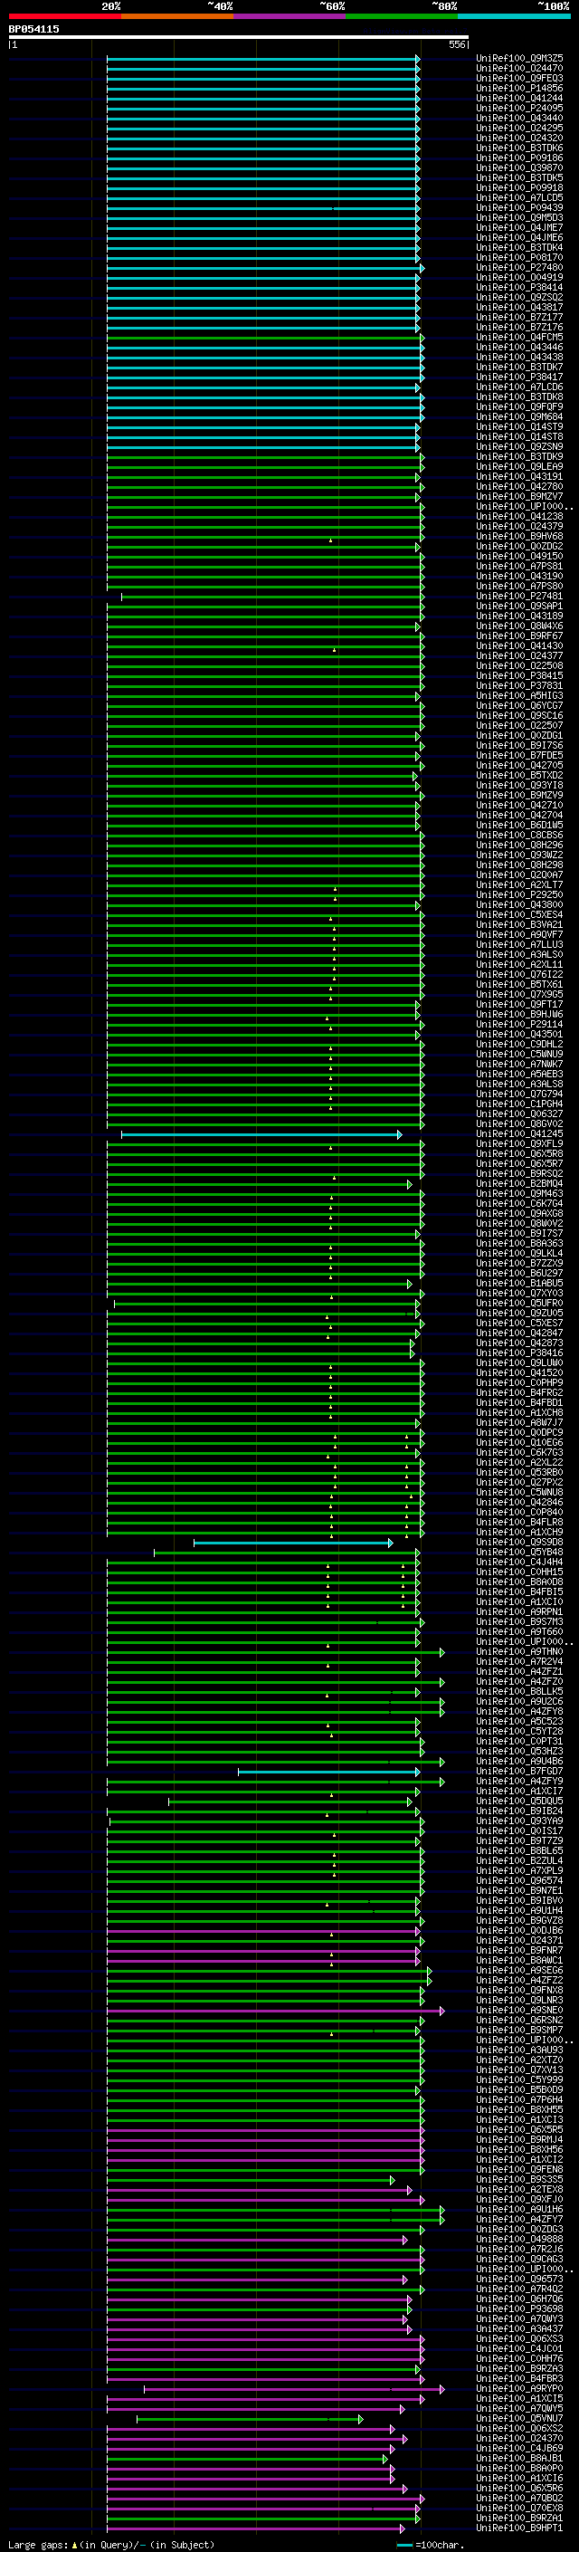Open hit UniRef100_O24470

519,69
